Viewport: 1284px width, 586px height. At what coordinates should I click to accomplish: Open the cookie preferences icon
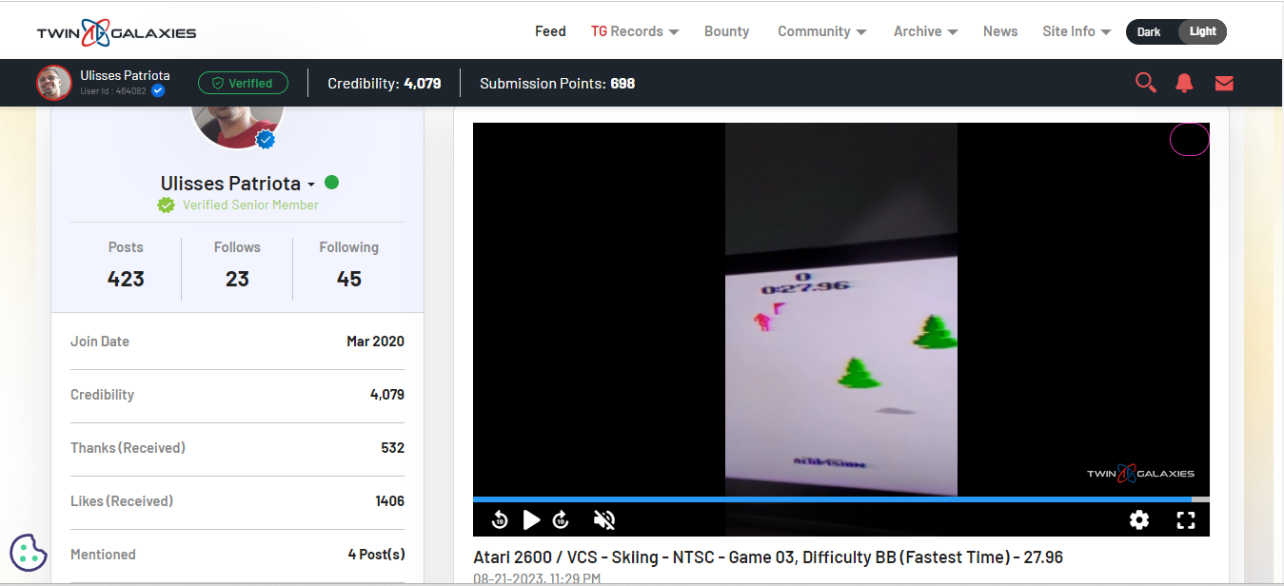coord(29,553)
